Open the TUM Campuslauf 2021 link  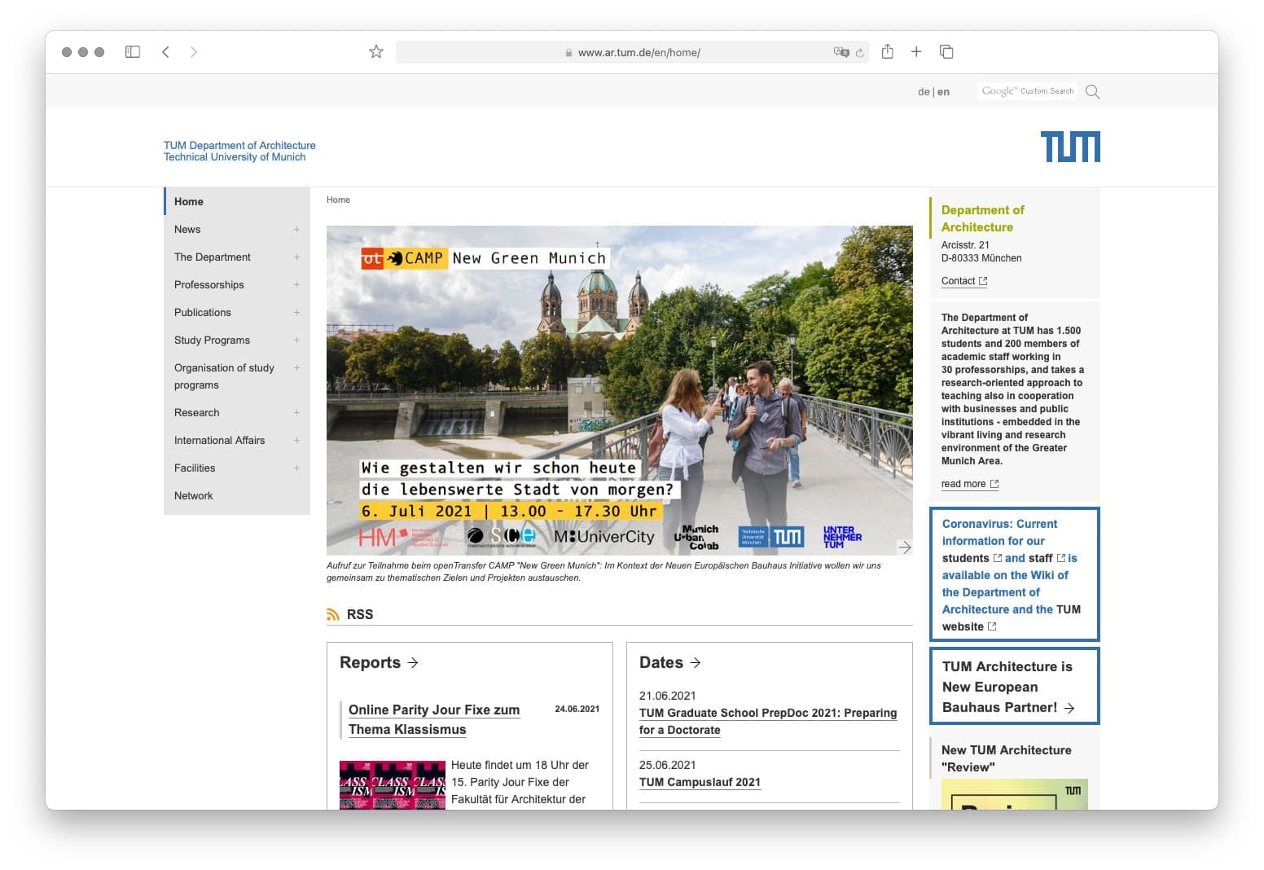[x=700, y=782]
